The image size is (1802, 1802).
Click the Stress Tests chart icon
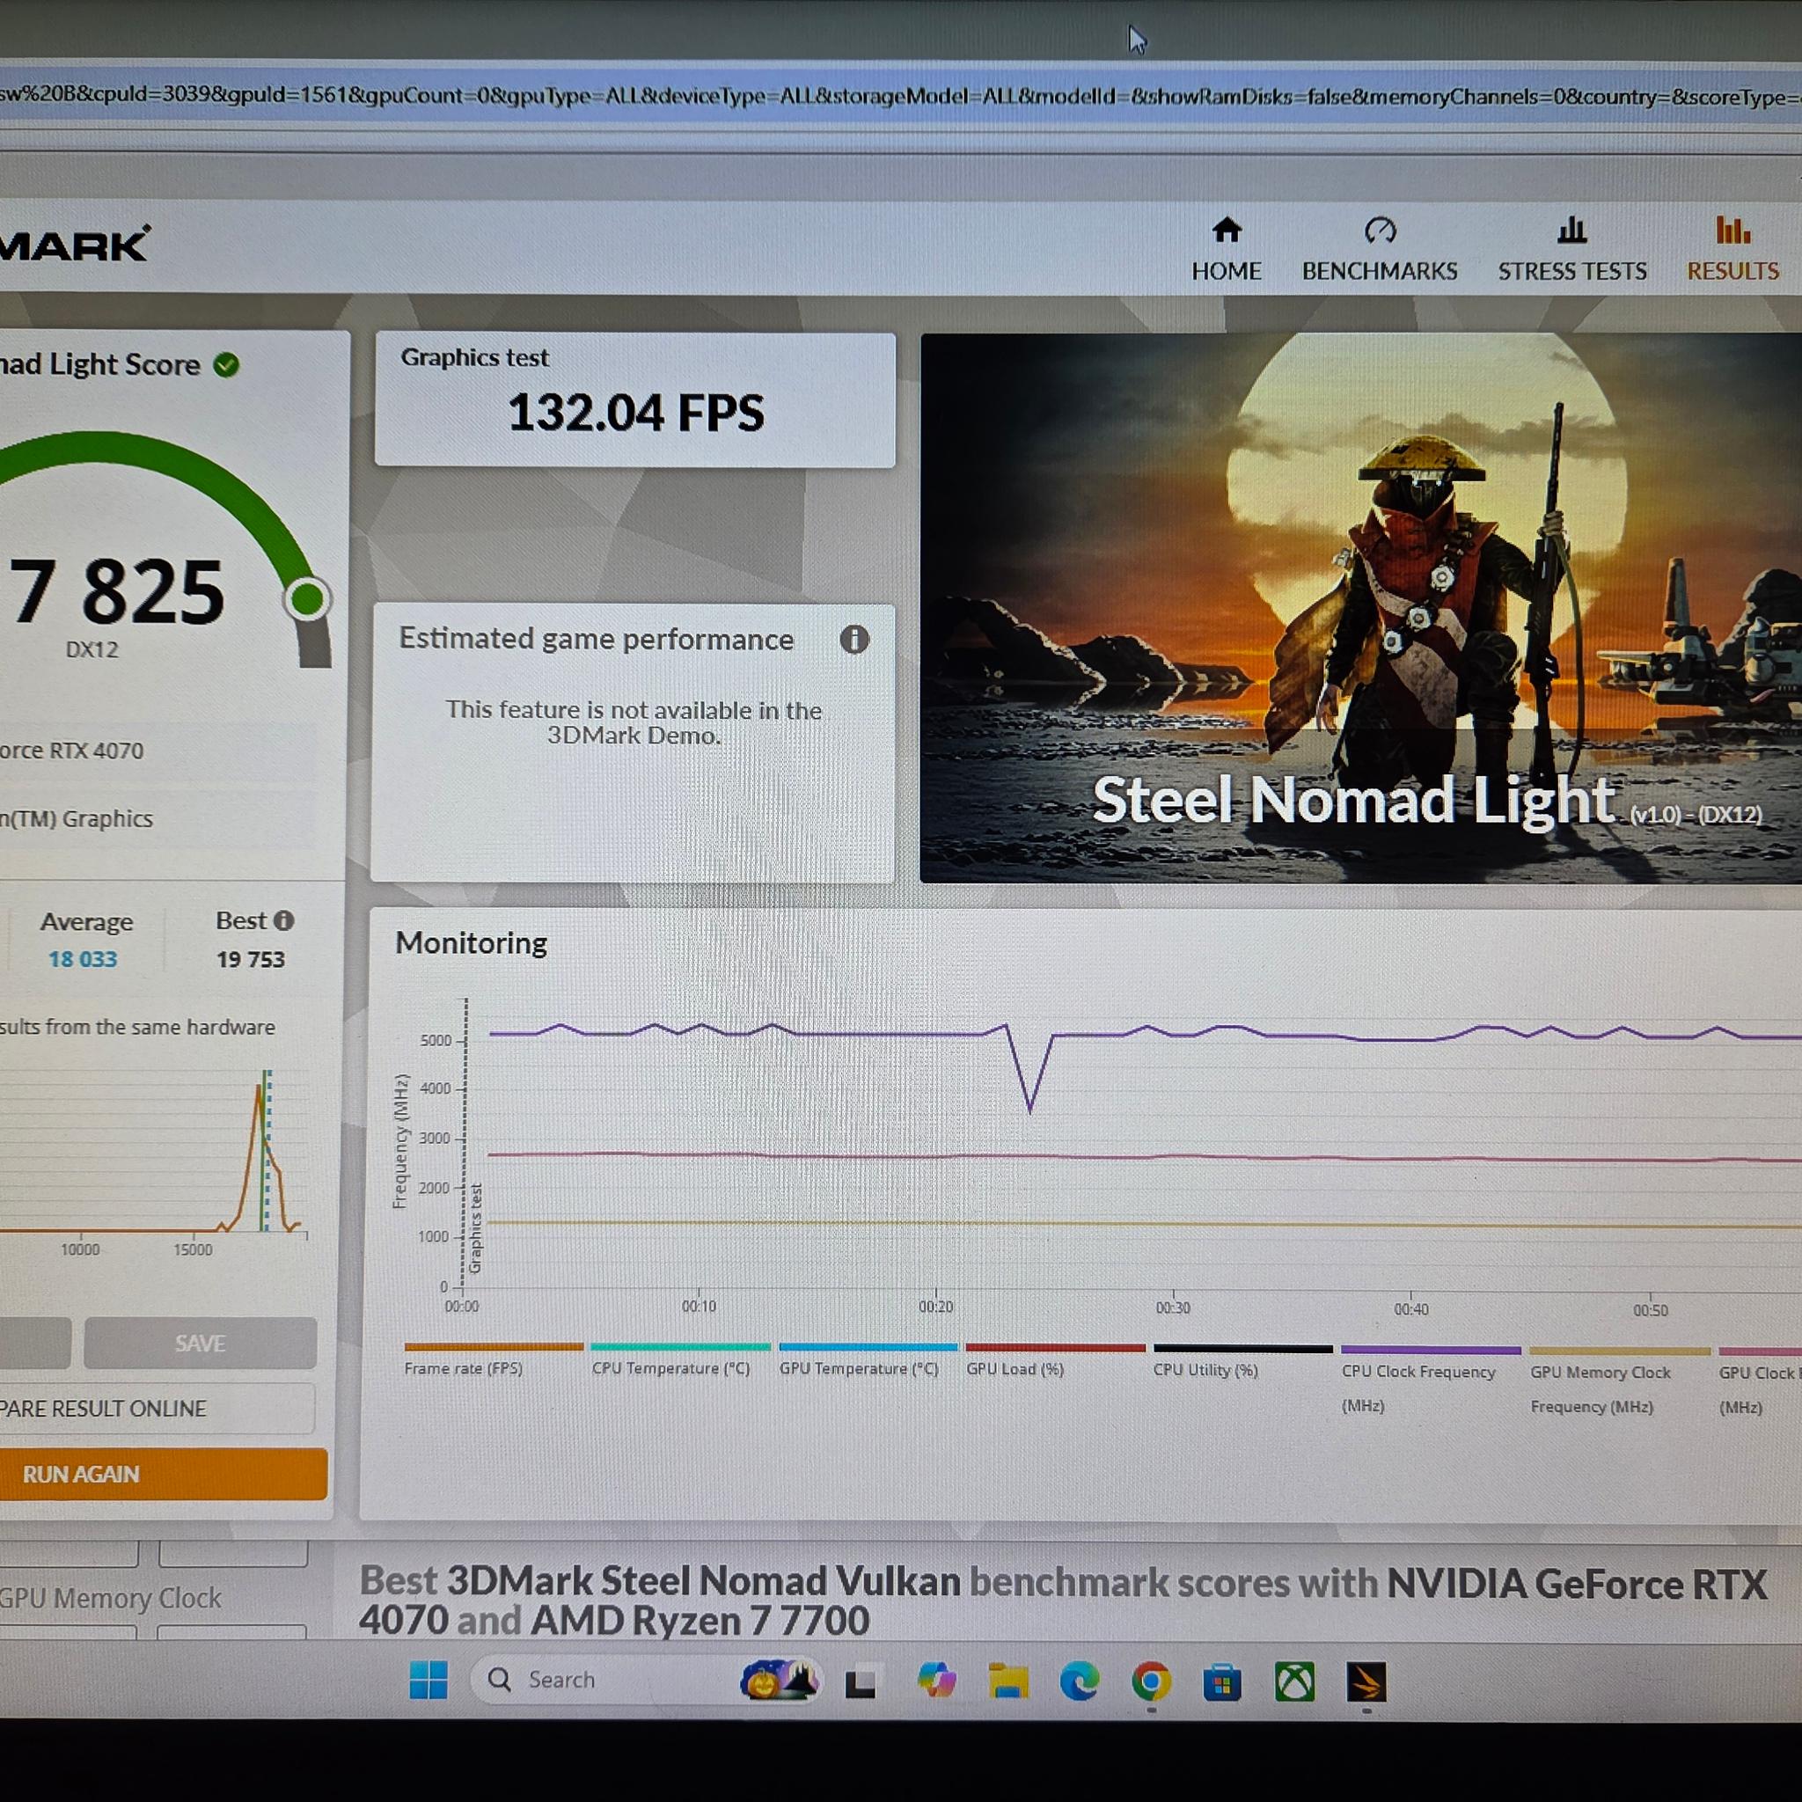1571,230
